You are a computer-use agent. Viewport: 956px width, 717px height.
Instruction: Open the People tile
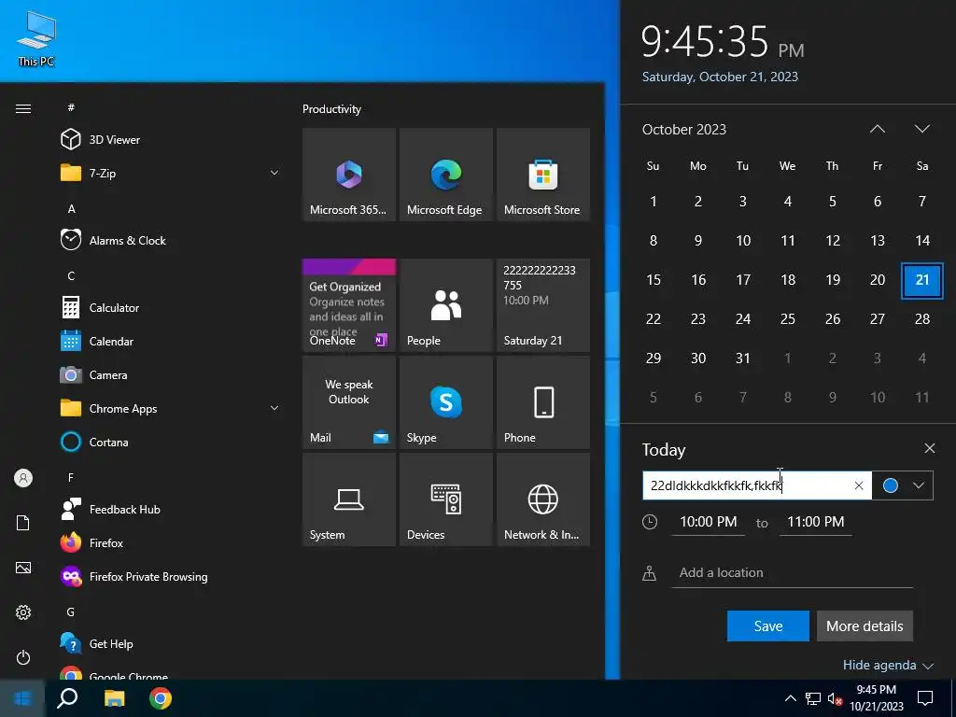tap(446, 305)
